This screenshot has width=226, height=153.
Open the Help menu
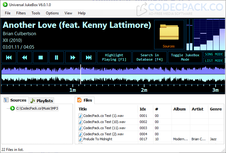tap(82, 13)
